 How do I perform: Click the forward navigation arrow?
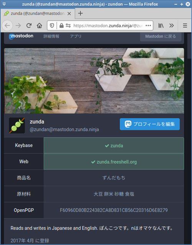coord(18,25)
